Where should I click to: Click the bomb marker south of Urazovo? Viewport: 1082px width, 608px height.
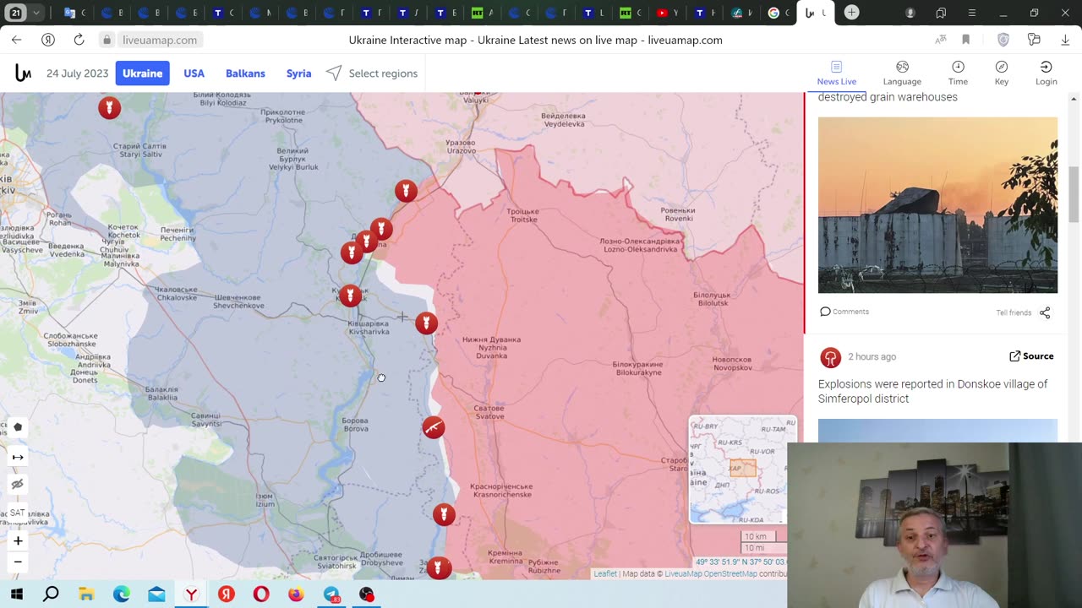click(x=406, y=191)
